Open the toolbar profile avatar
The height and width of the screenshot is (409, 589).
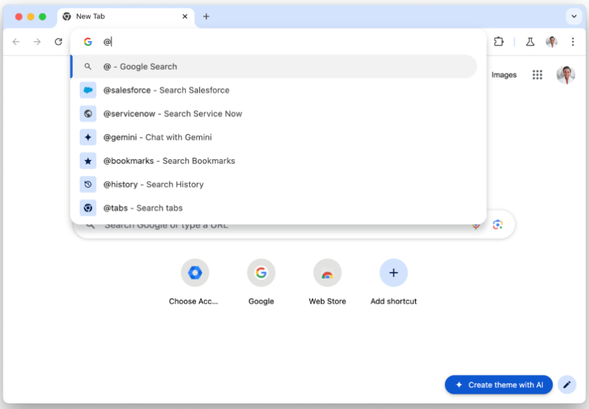coord(551,42)
